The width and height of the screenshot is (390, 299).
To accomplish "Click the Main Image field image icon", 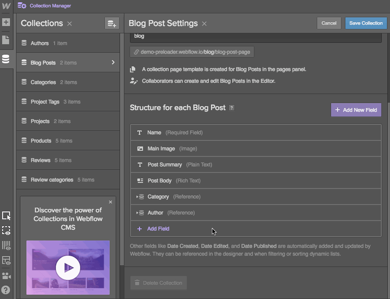I will point(140,149).
